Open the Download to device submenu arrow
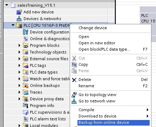Image resolution: width=156 pixels, height=127 pixels. (148, 116)
